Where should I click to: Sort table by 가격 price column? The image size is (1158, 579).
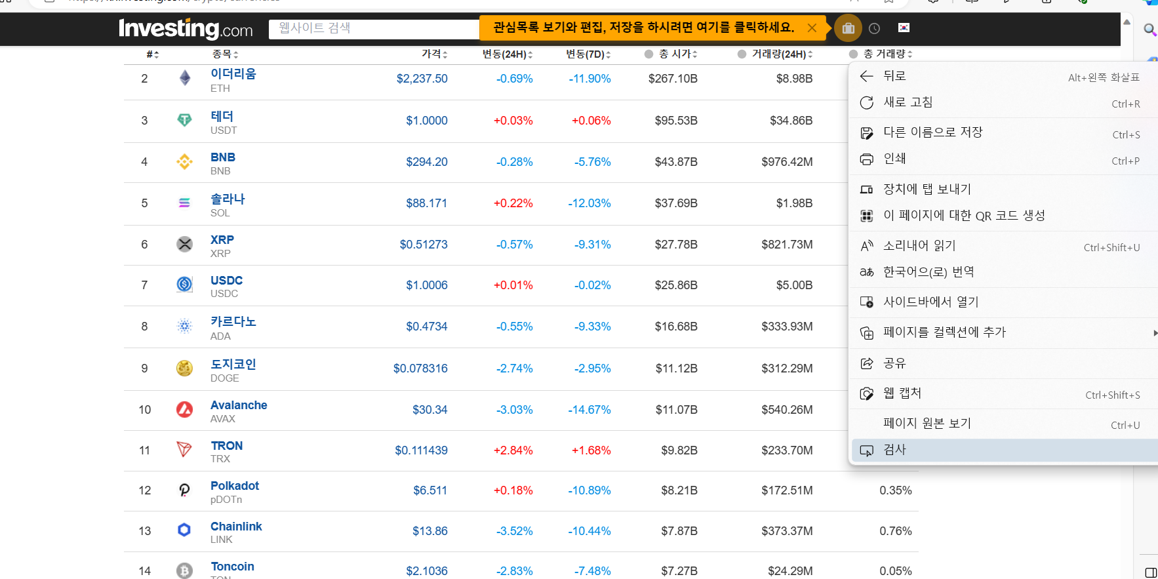(435, 54)
